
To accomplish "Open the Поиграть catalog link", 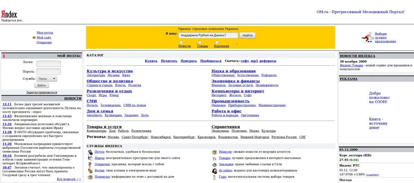I will (x=189, y=61).
